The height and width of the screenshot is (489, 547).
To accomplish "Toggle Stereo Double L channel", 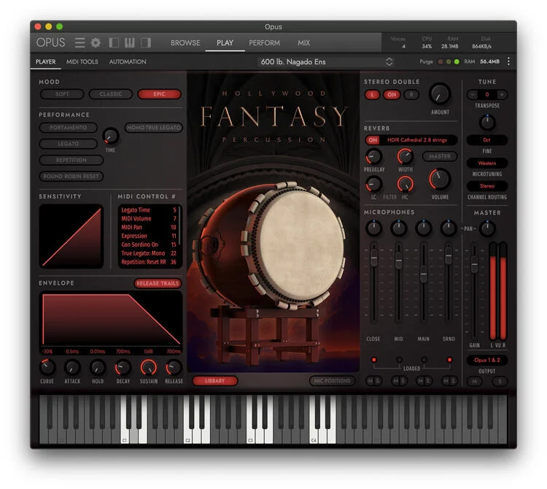I will pyautogui.click(x=372, y=95).
